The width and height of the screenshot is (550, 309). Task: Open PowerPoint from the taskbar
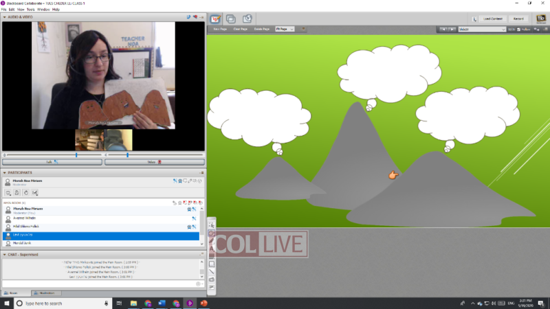(x=203, y=303)
